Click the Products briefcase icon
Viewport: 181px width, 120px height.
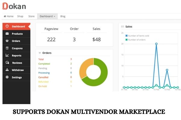[7, 34]
